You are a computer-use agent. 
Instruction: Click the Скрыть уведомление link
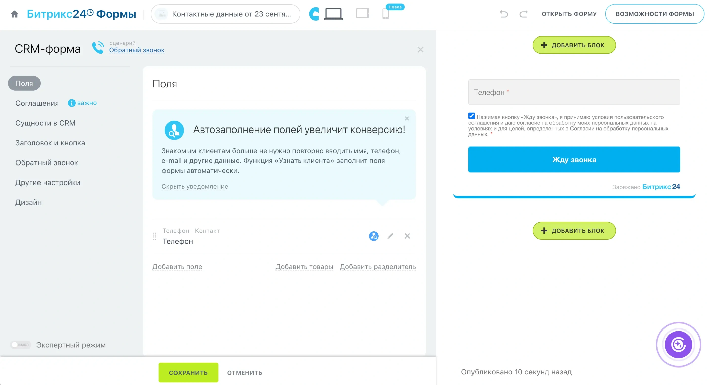click(194, 186)
